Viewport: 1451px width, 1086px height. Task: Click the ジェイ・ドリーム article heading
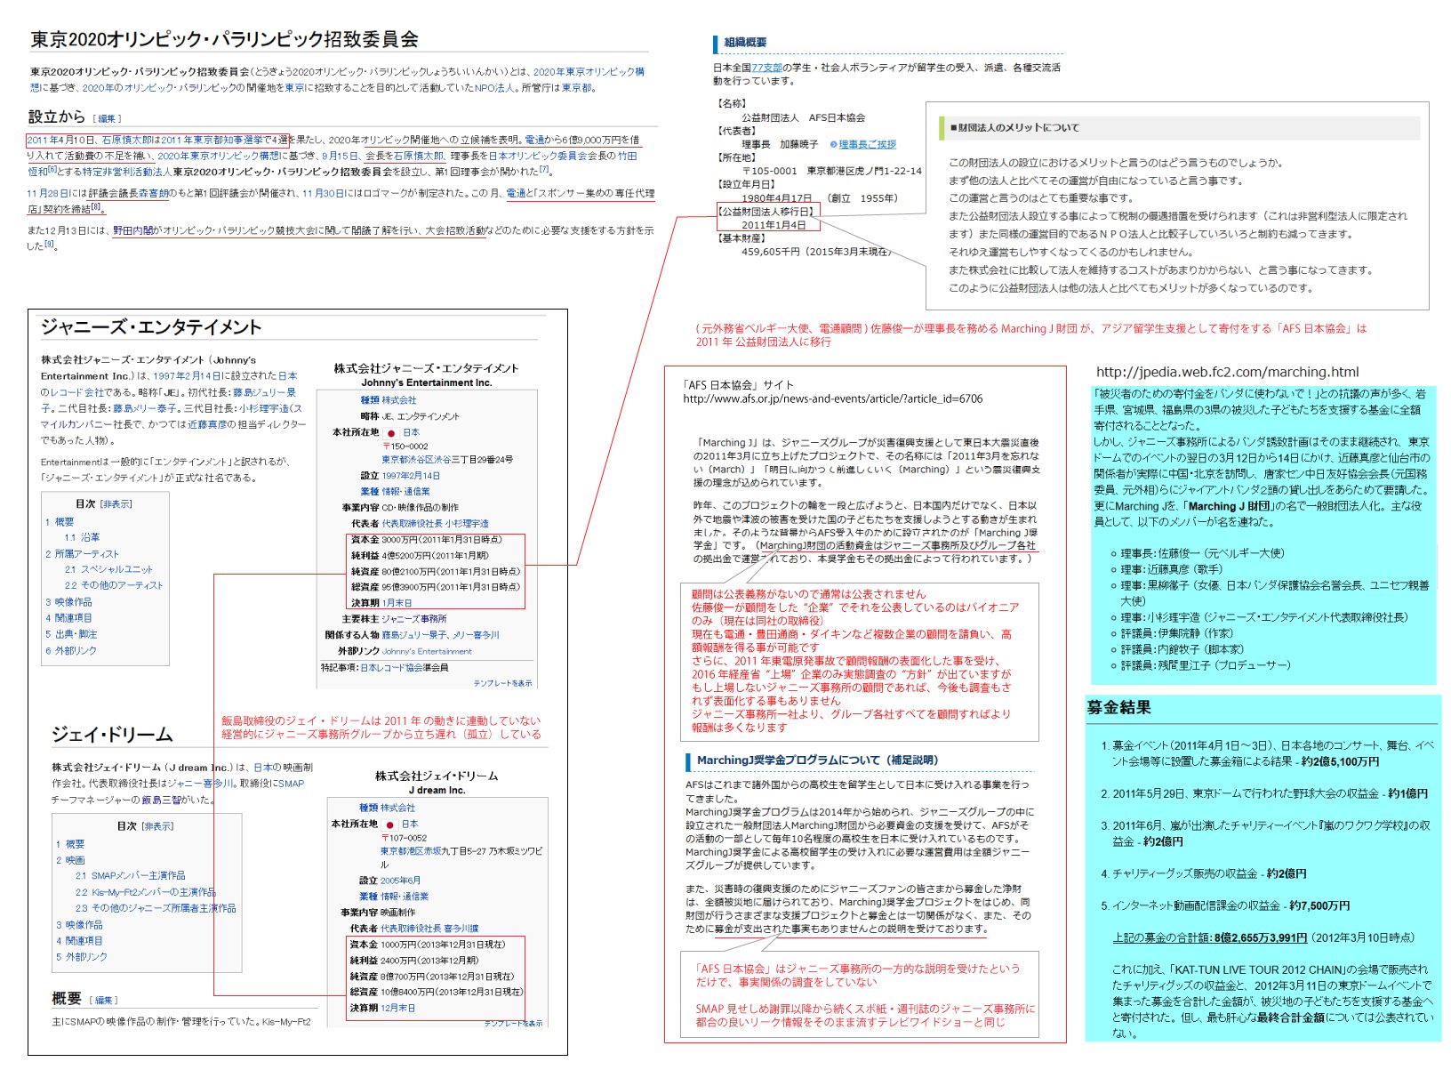point(112,735)
